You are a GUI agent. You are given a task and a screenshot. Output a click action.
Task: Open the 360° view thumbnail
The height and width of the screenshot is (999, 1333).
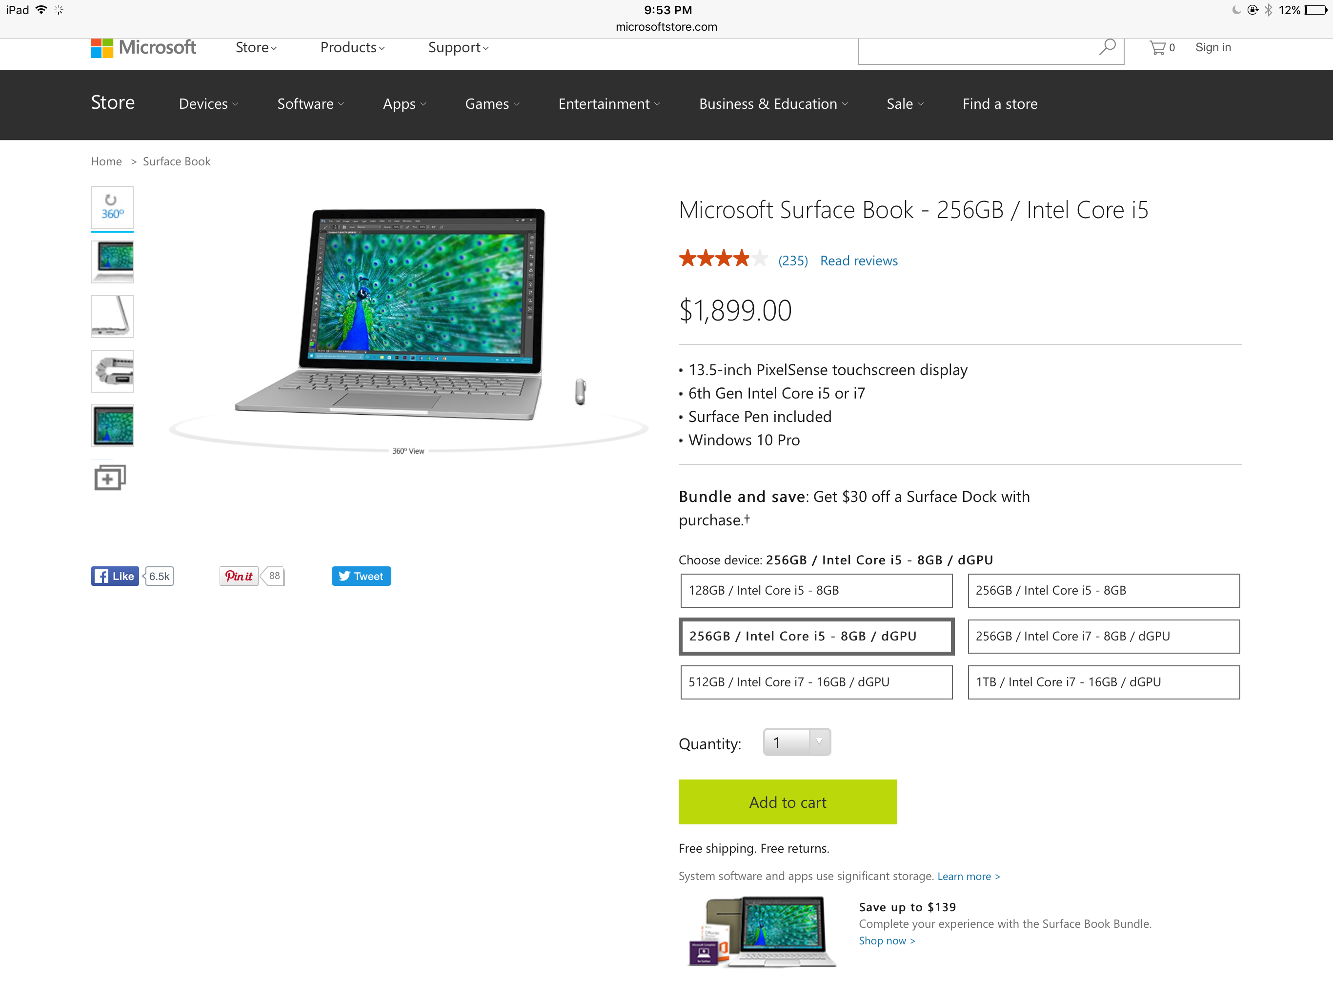click(112, 207)
